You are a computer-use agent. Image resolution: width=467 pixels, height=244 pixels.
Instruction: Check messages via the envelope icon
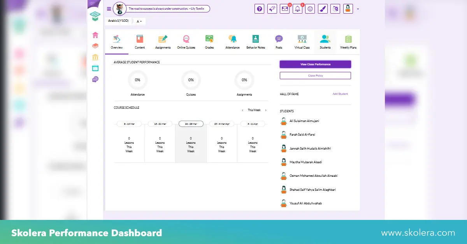[284, 9]
